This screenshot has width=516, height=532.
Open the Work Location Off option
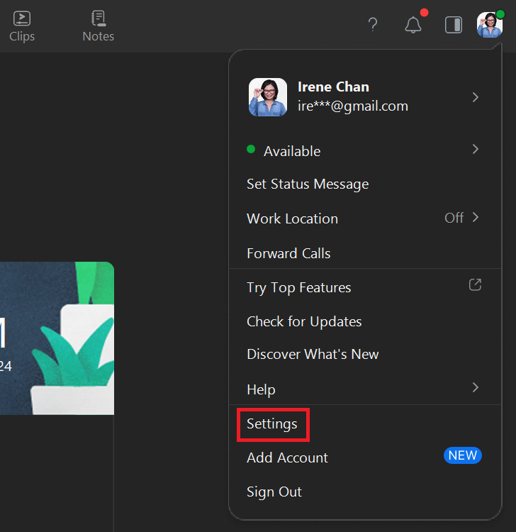coord(365,218)
